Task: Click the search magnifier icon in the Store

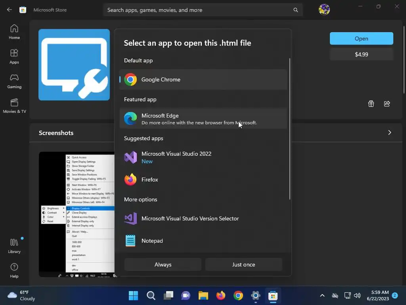Action: (x=295, y=10)
